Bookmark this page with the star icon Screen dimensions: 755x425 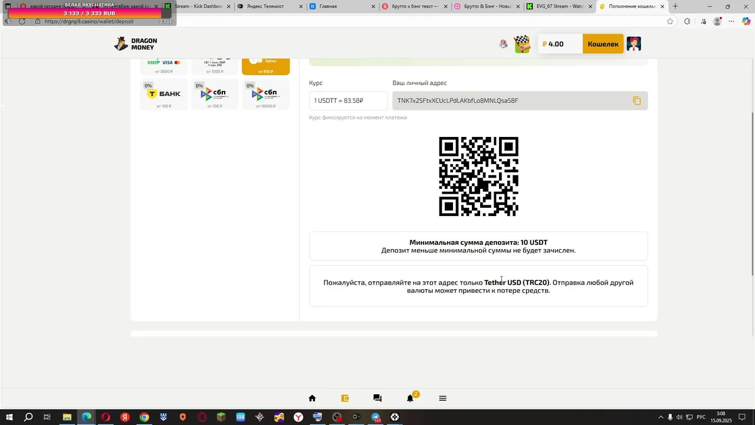pyautogui.click(x=670, y=21)
